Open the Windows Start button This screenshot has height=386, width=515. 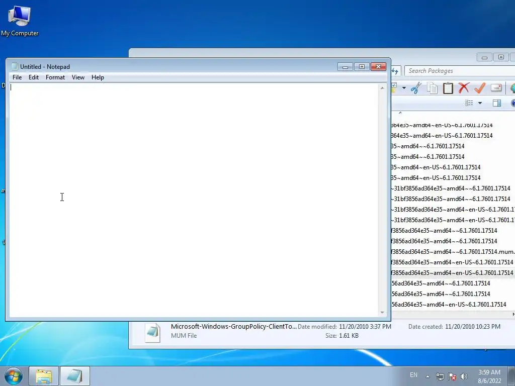coord(13,376)
